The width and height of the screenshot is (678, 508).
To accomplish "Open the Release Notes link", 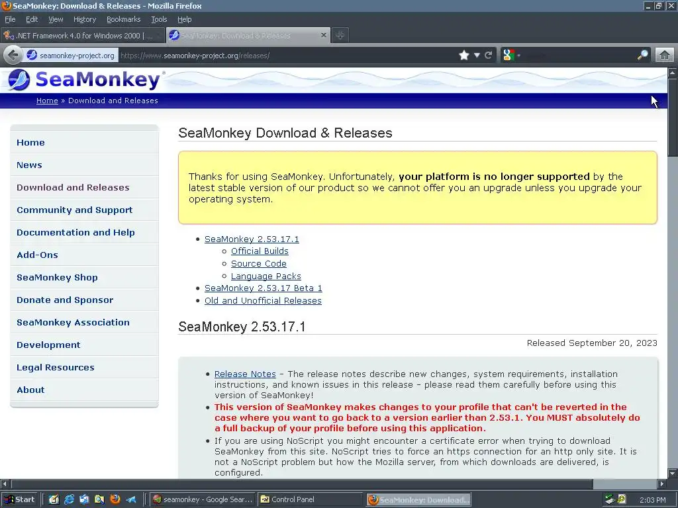I will (x=245, y=374).
